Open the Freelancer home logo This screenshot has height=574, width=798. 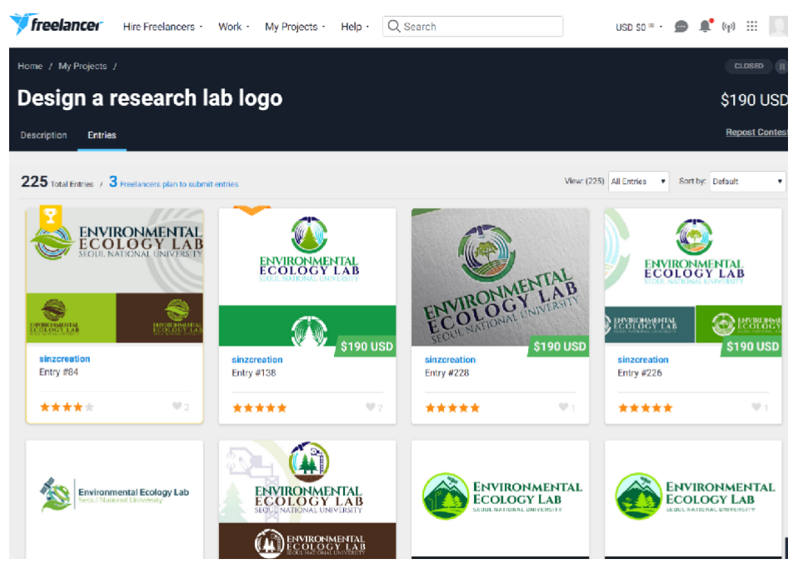tap(56, 24)
